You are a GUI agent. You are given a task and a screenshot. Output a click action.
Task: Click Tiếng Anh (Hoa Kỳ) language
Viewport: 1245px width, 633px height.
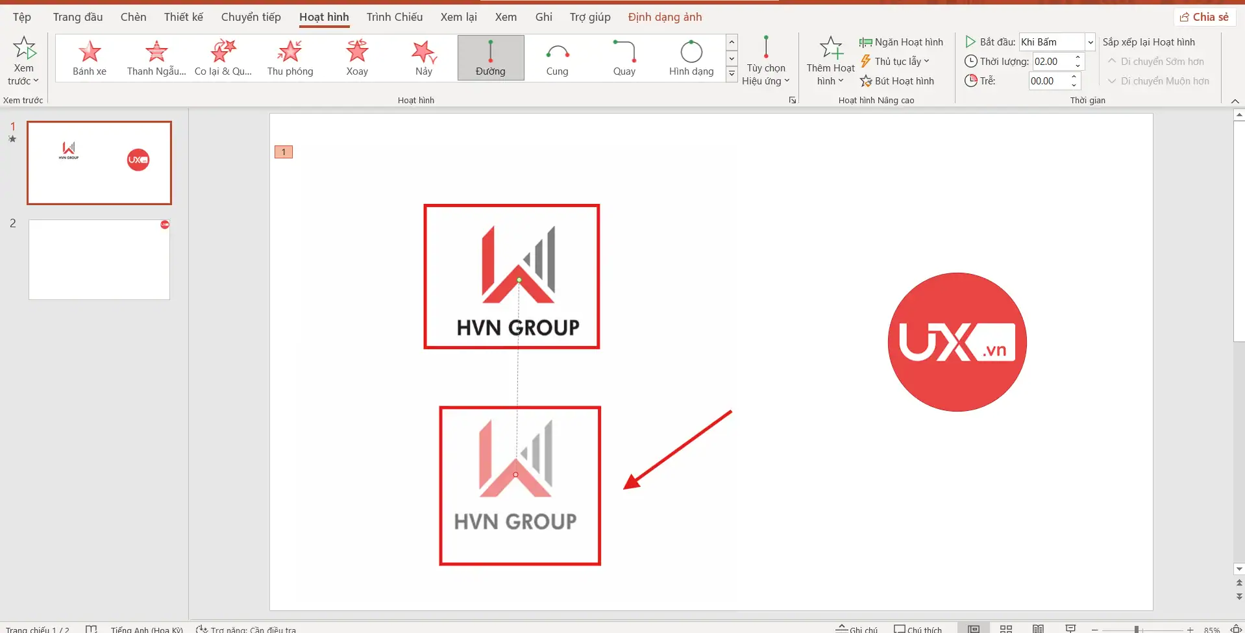147,629
